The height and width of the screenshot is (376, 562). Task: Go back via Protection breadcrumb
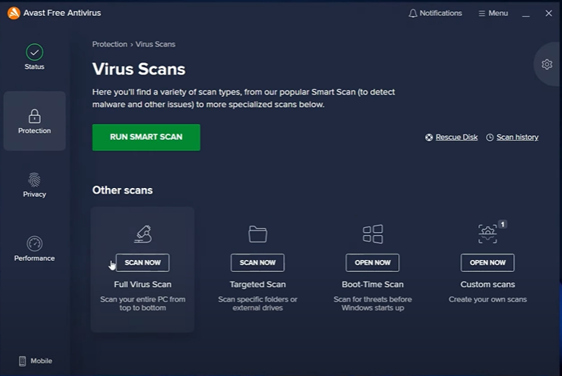[110, 44]
